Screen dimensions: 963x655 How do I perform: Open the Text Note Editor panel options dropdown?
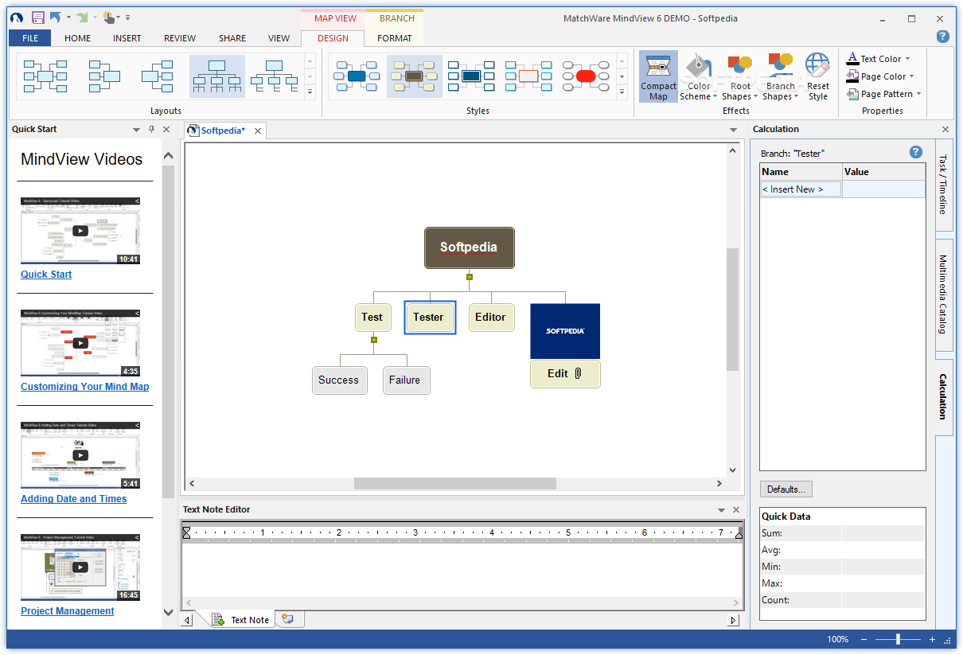coord(721,509)
